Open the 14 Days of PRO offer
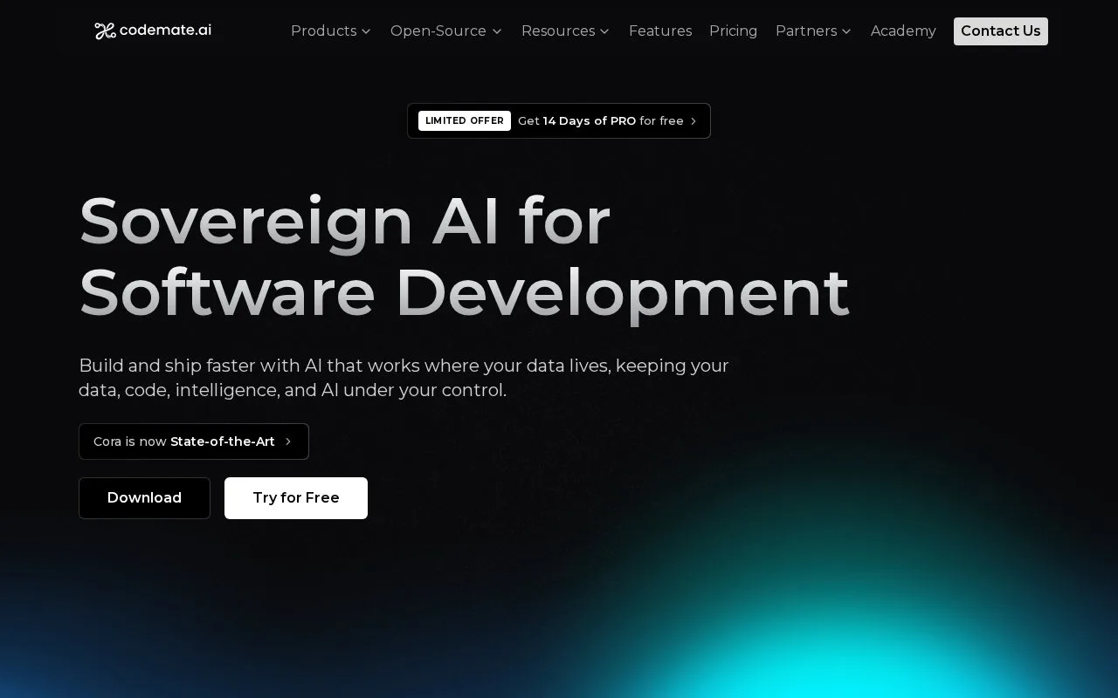Viewport: 1118px width, 698px height. coord(559,120)
